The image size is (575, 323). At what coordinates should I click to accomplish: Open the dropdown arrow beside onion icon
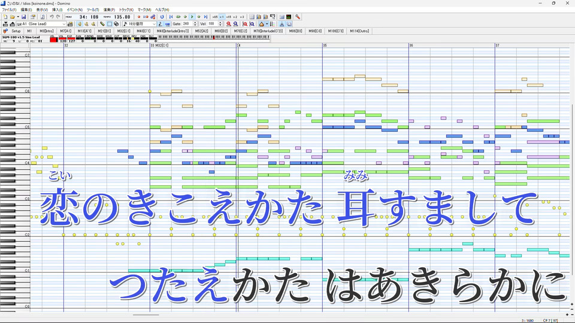267,24
